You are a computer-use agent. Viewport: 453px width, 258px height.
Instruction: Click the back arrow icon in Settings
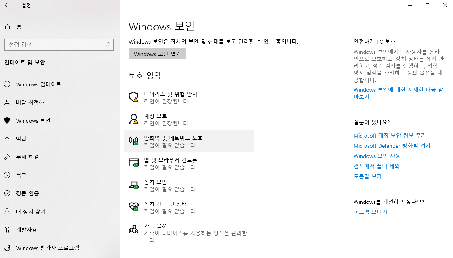coord(7,5)
